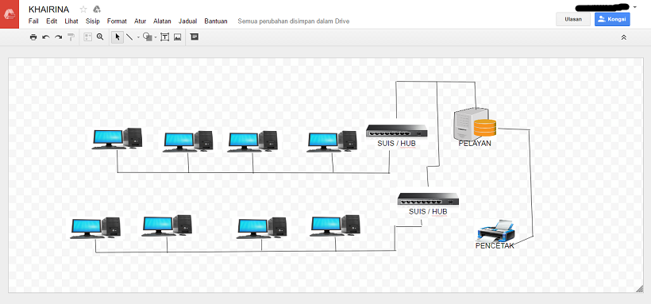Open the Lihat menu
Screen dimensions: 651x304
coord(71,21)
